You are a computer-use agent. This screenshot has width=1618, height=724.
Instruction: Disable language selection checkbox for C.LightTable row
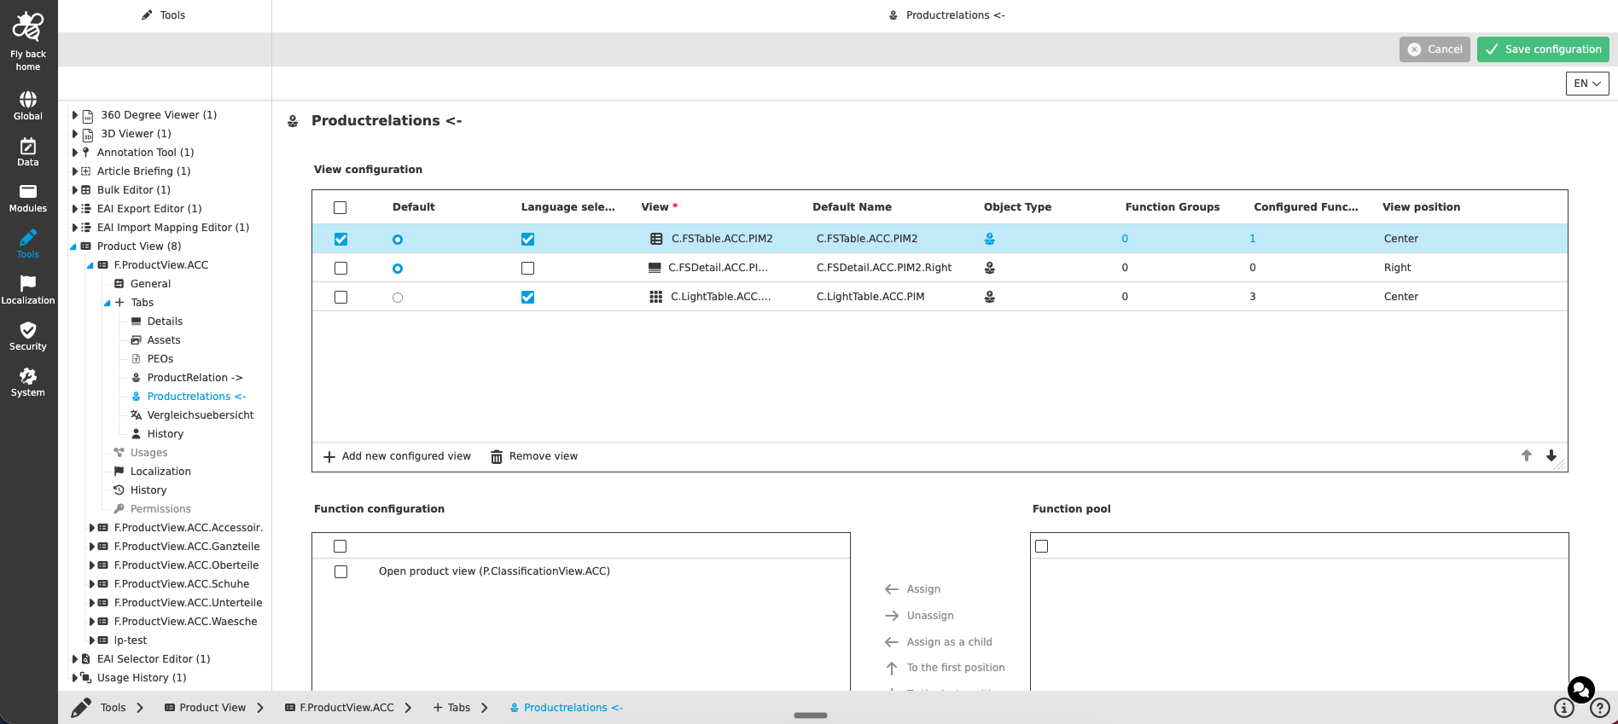point(528,298)
